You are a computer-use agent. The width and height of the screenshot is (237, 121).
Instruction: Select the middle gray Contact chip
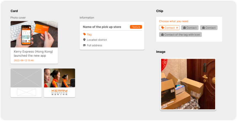(x=190, y=28)
